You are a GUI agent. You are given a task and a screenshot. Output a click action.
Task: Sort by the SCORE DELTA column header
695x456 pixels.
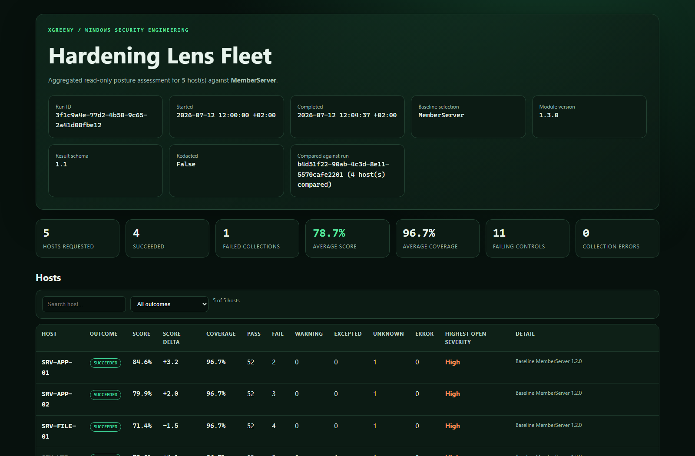pyautogui.click(x=172, y=338)
